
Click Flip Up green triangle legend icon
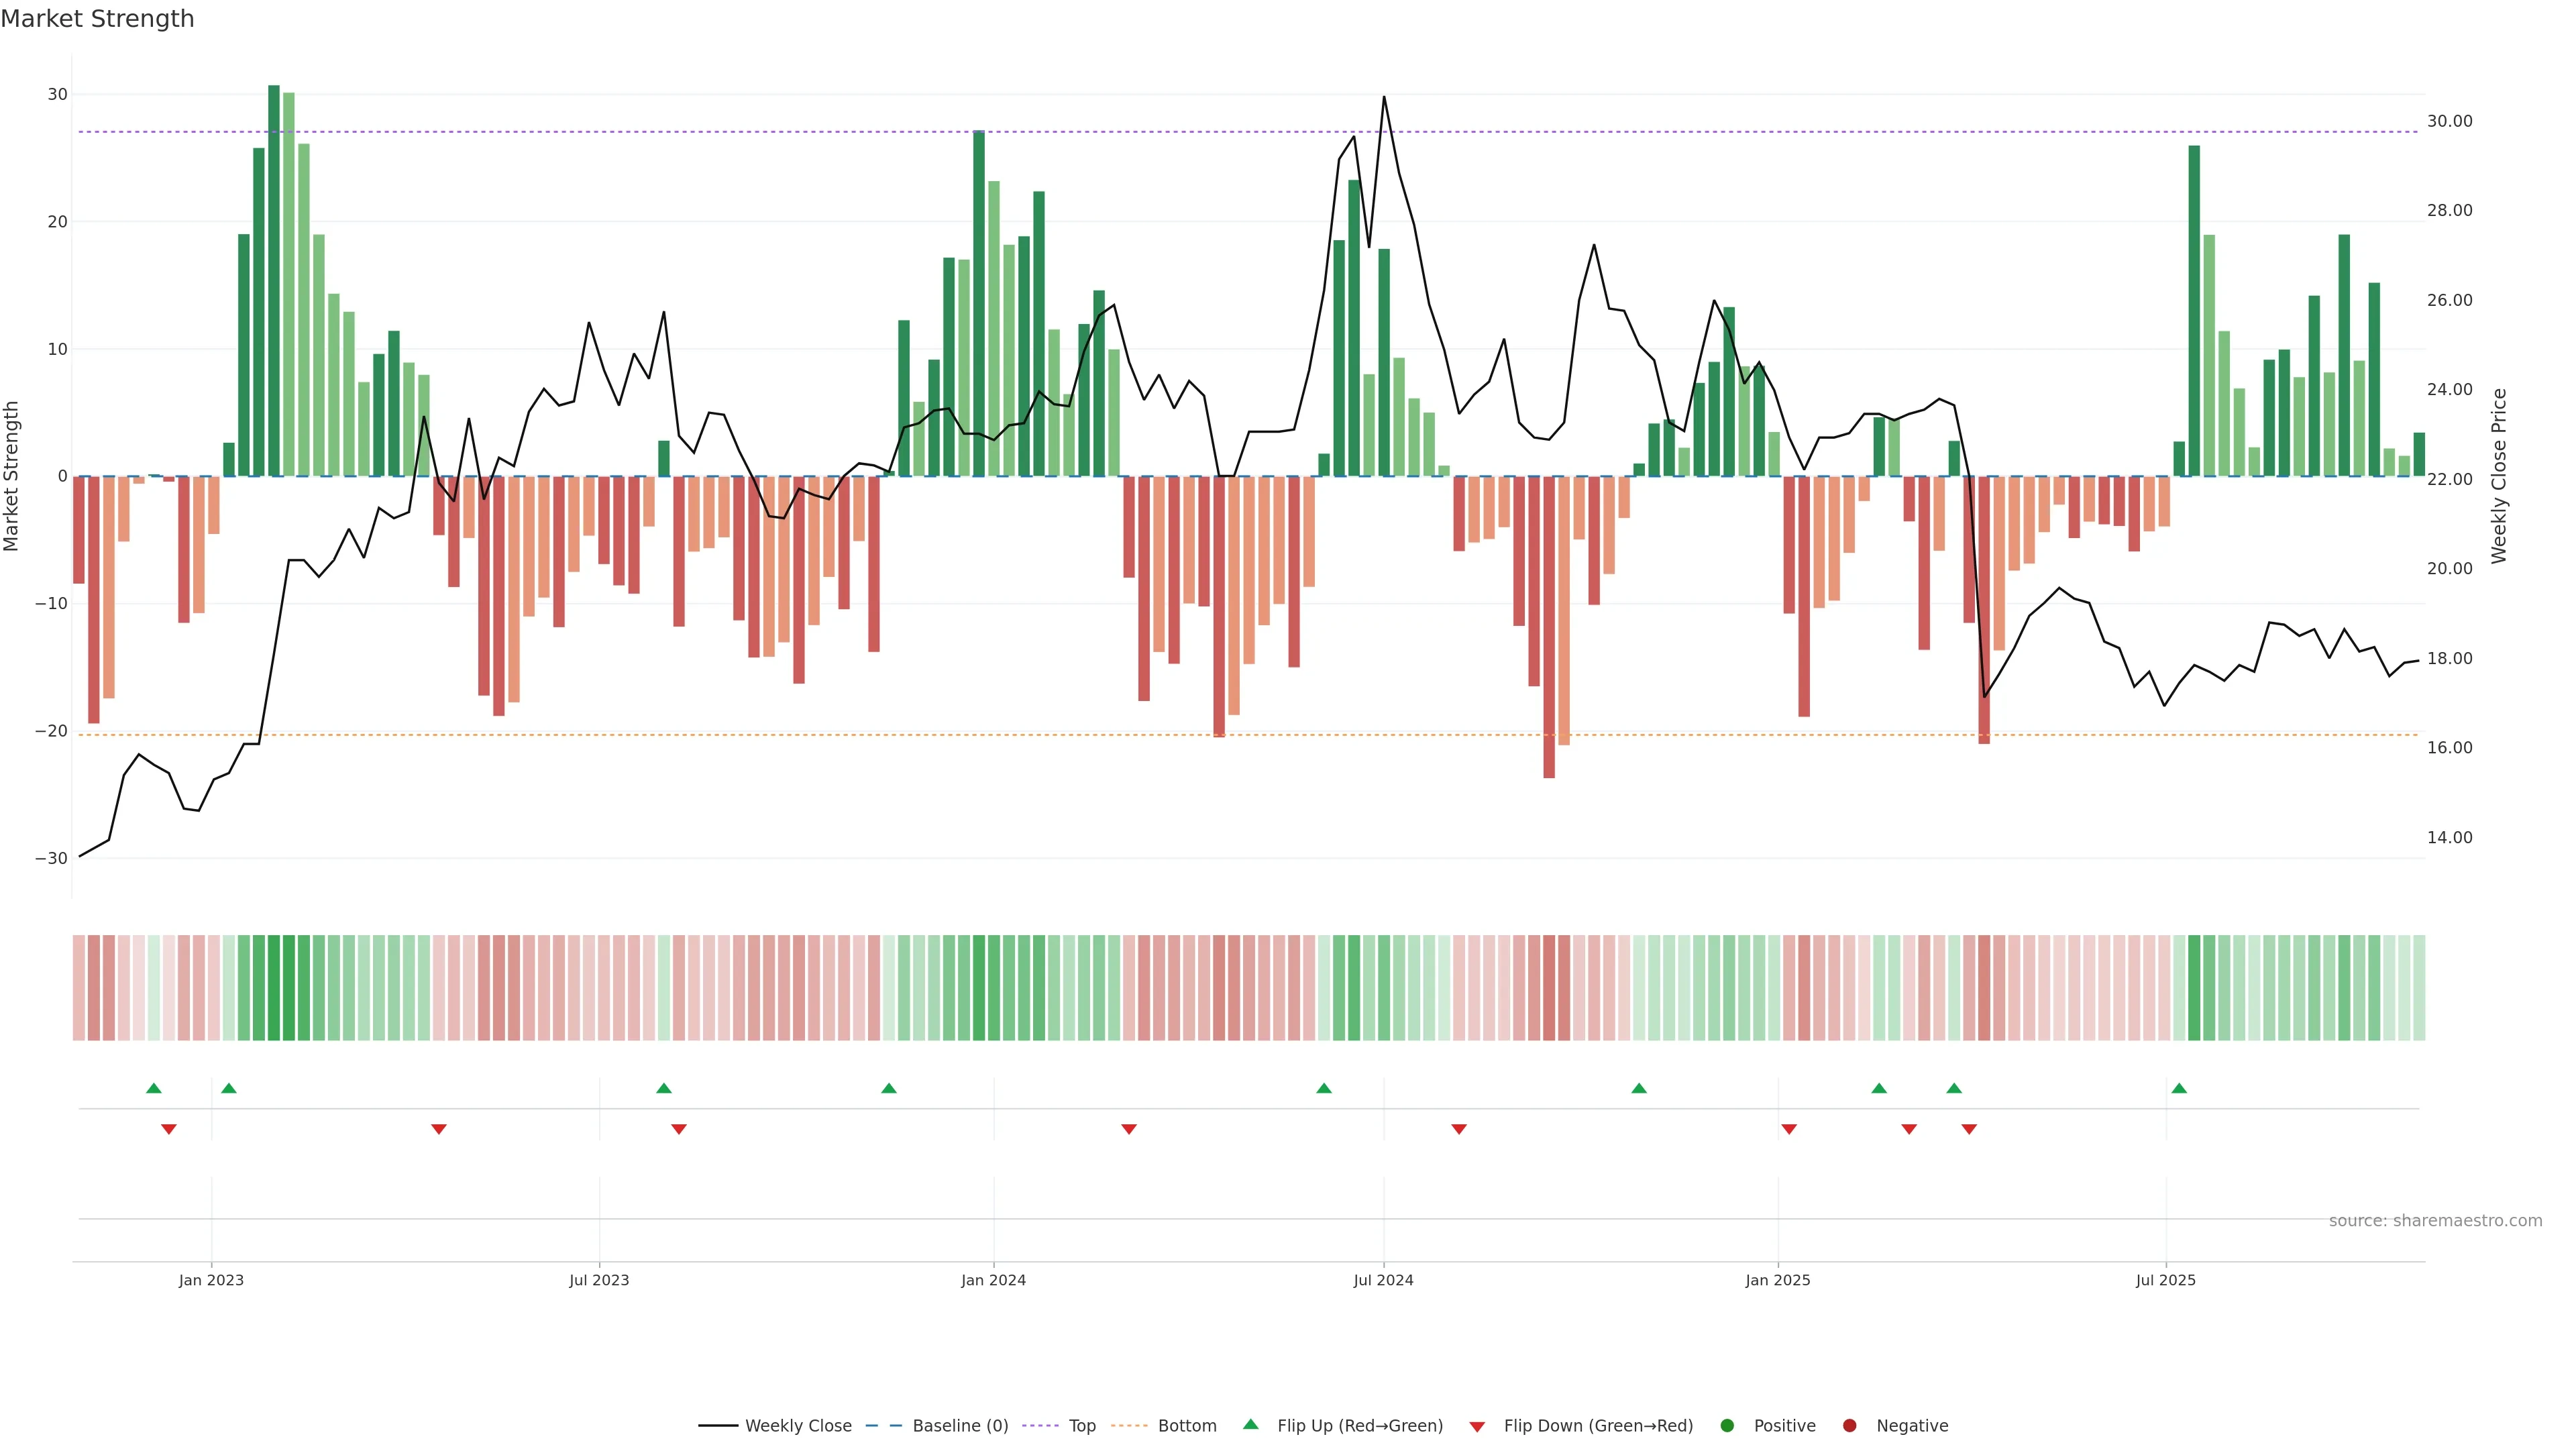[1250, 1424]
